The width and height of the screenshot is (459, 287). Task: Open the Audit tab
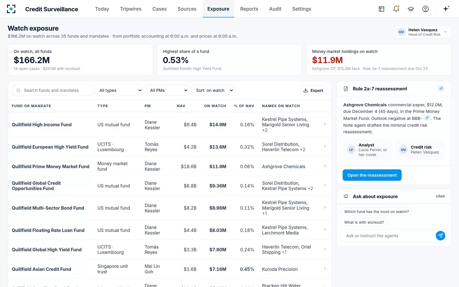275,9
